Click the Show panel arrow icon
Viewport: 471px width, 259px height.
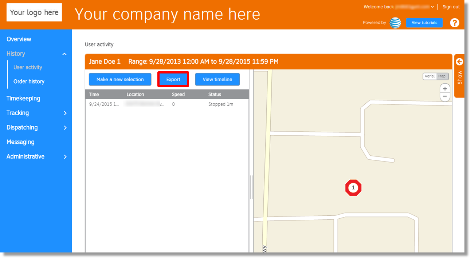459,62
